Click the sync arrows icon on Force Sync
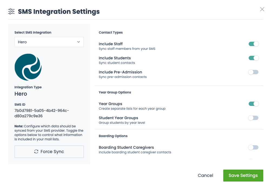Screen dimensions: 273x191 36,152
